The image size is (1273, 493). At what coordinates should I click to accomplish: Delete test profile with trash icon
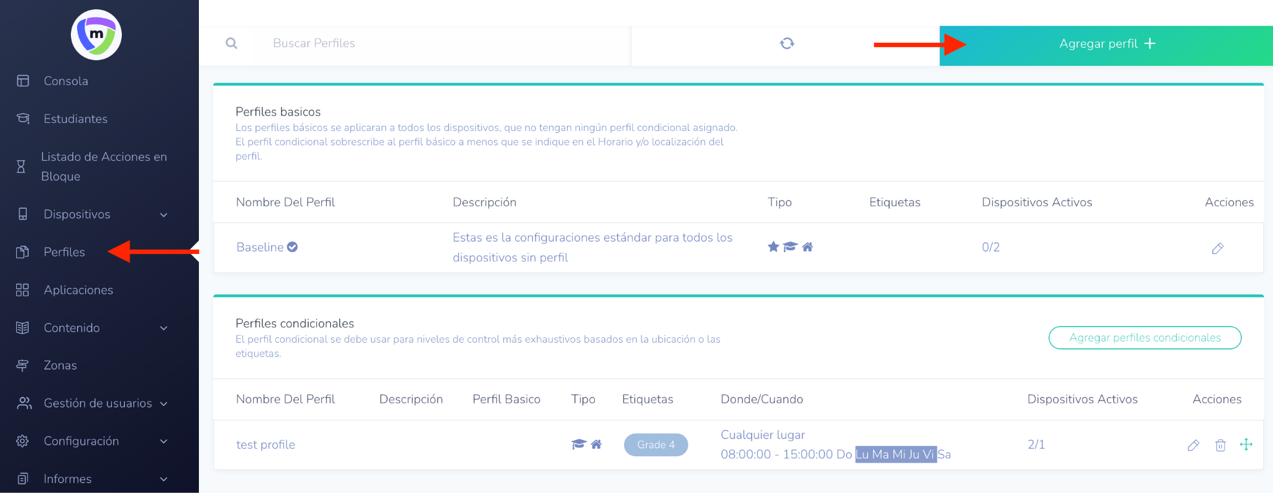(1220, 445)
